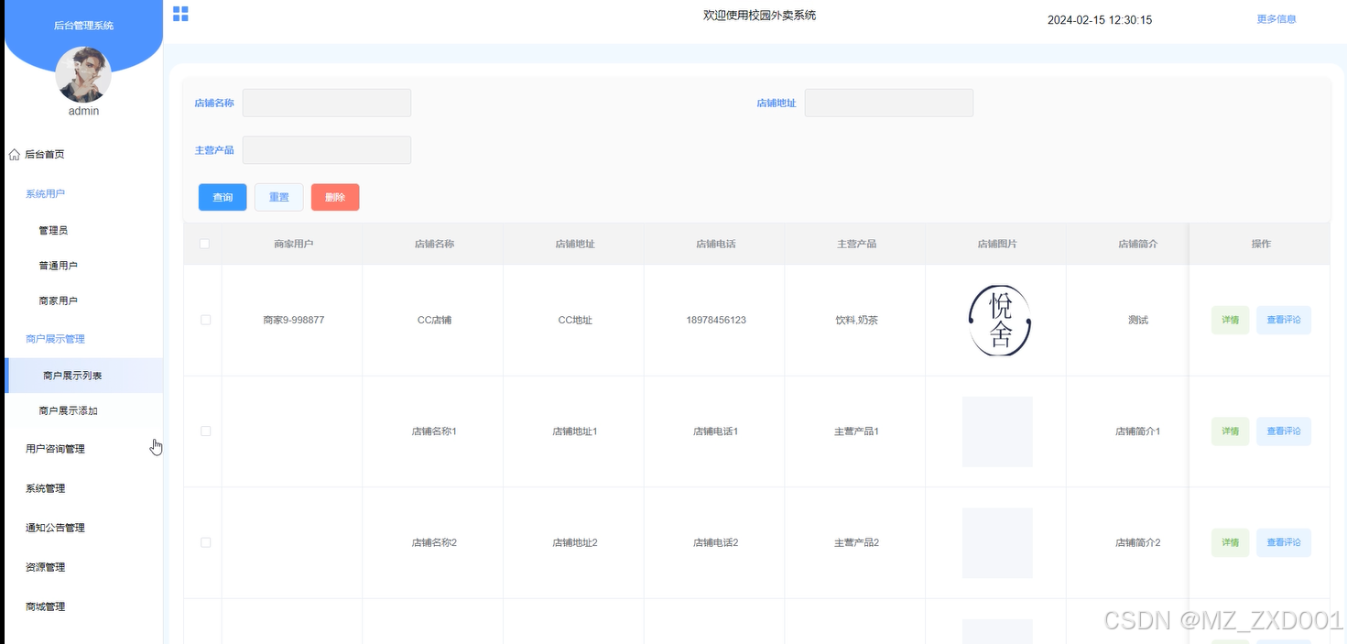Focus the 店铺名称 search input

click(327, 103)
